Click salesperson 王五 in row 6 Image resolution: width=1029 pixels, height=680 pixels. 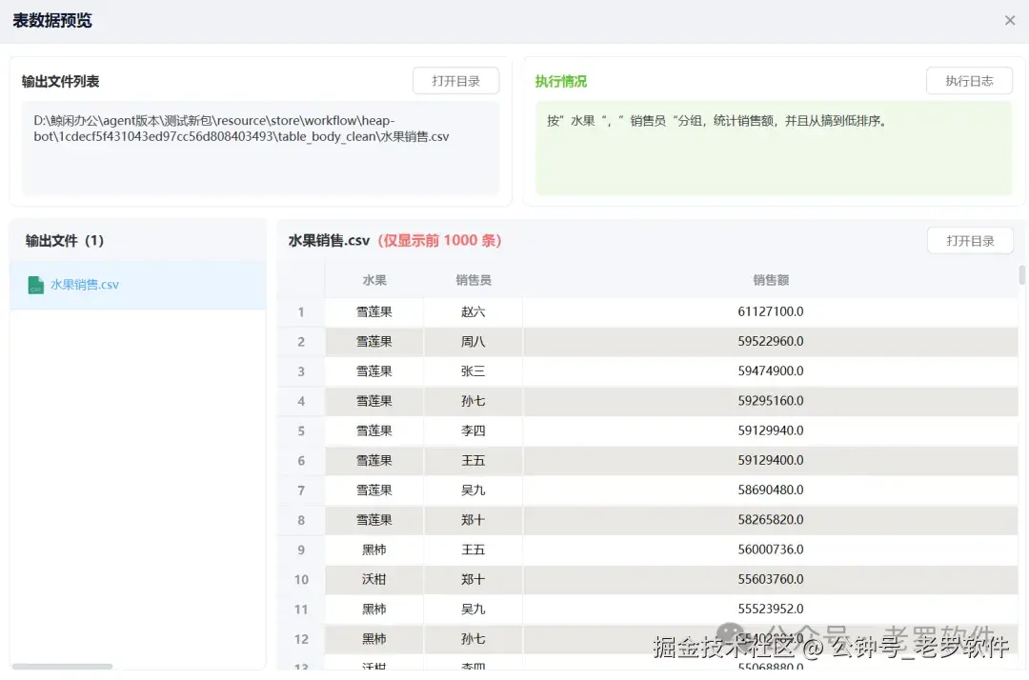pos(474,460)
